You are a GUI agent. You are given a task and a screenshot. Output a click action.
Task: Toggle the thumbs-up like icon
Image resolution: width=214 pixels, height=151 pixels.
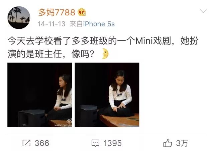168,143
